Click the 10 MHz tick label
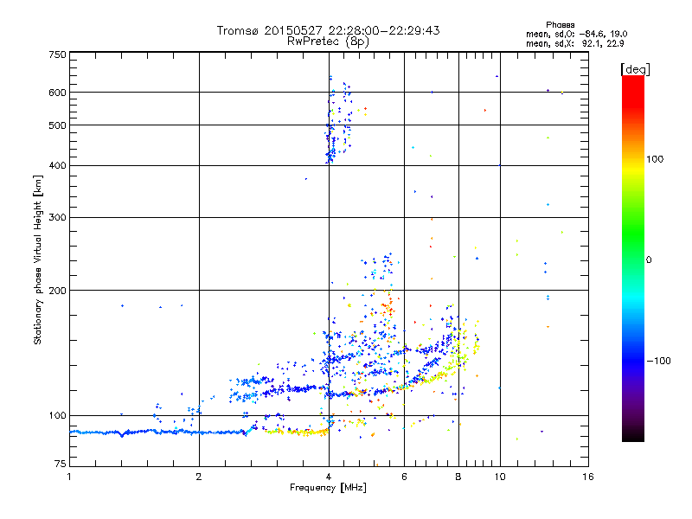The image size is (692, 519). [x=500, y=477]
